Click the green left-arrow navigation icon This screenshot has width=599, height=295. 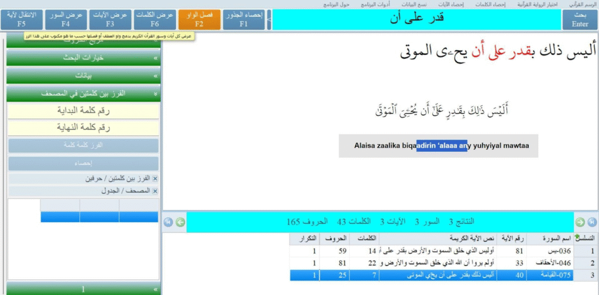coord(180,222)
